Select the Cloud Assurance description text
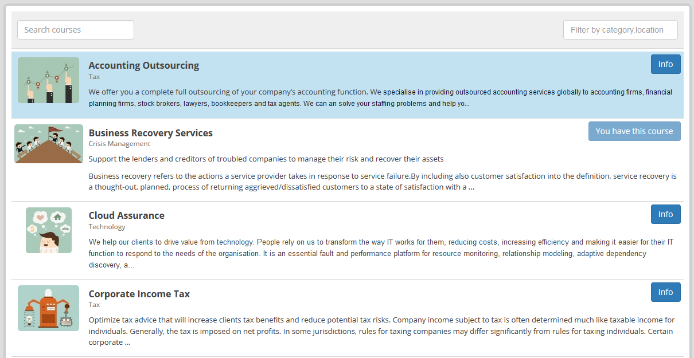 381,254
